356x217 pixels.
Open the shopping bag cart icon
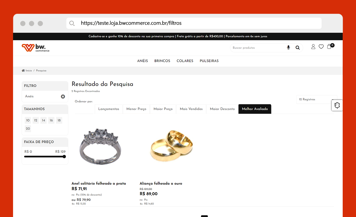(330, 46)
